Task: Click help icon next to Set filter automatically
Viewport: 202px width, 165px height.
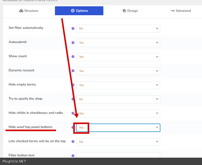Action: tap(73, 28)
